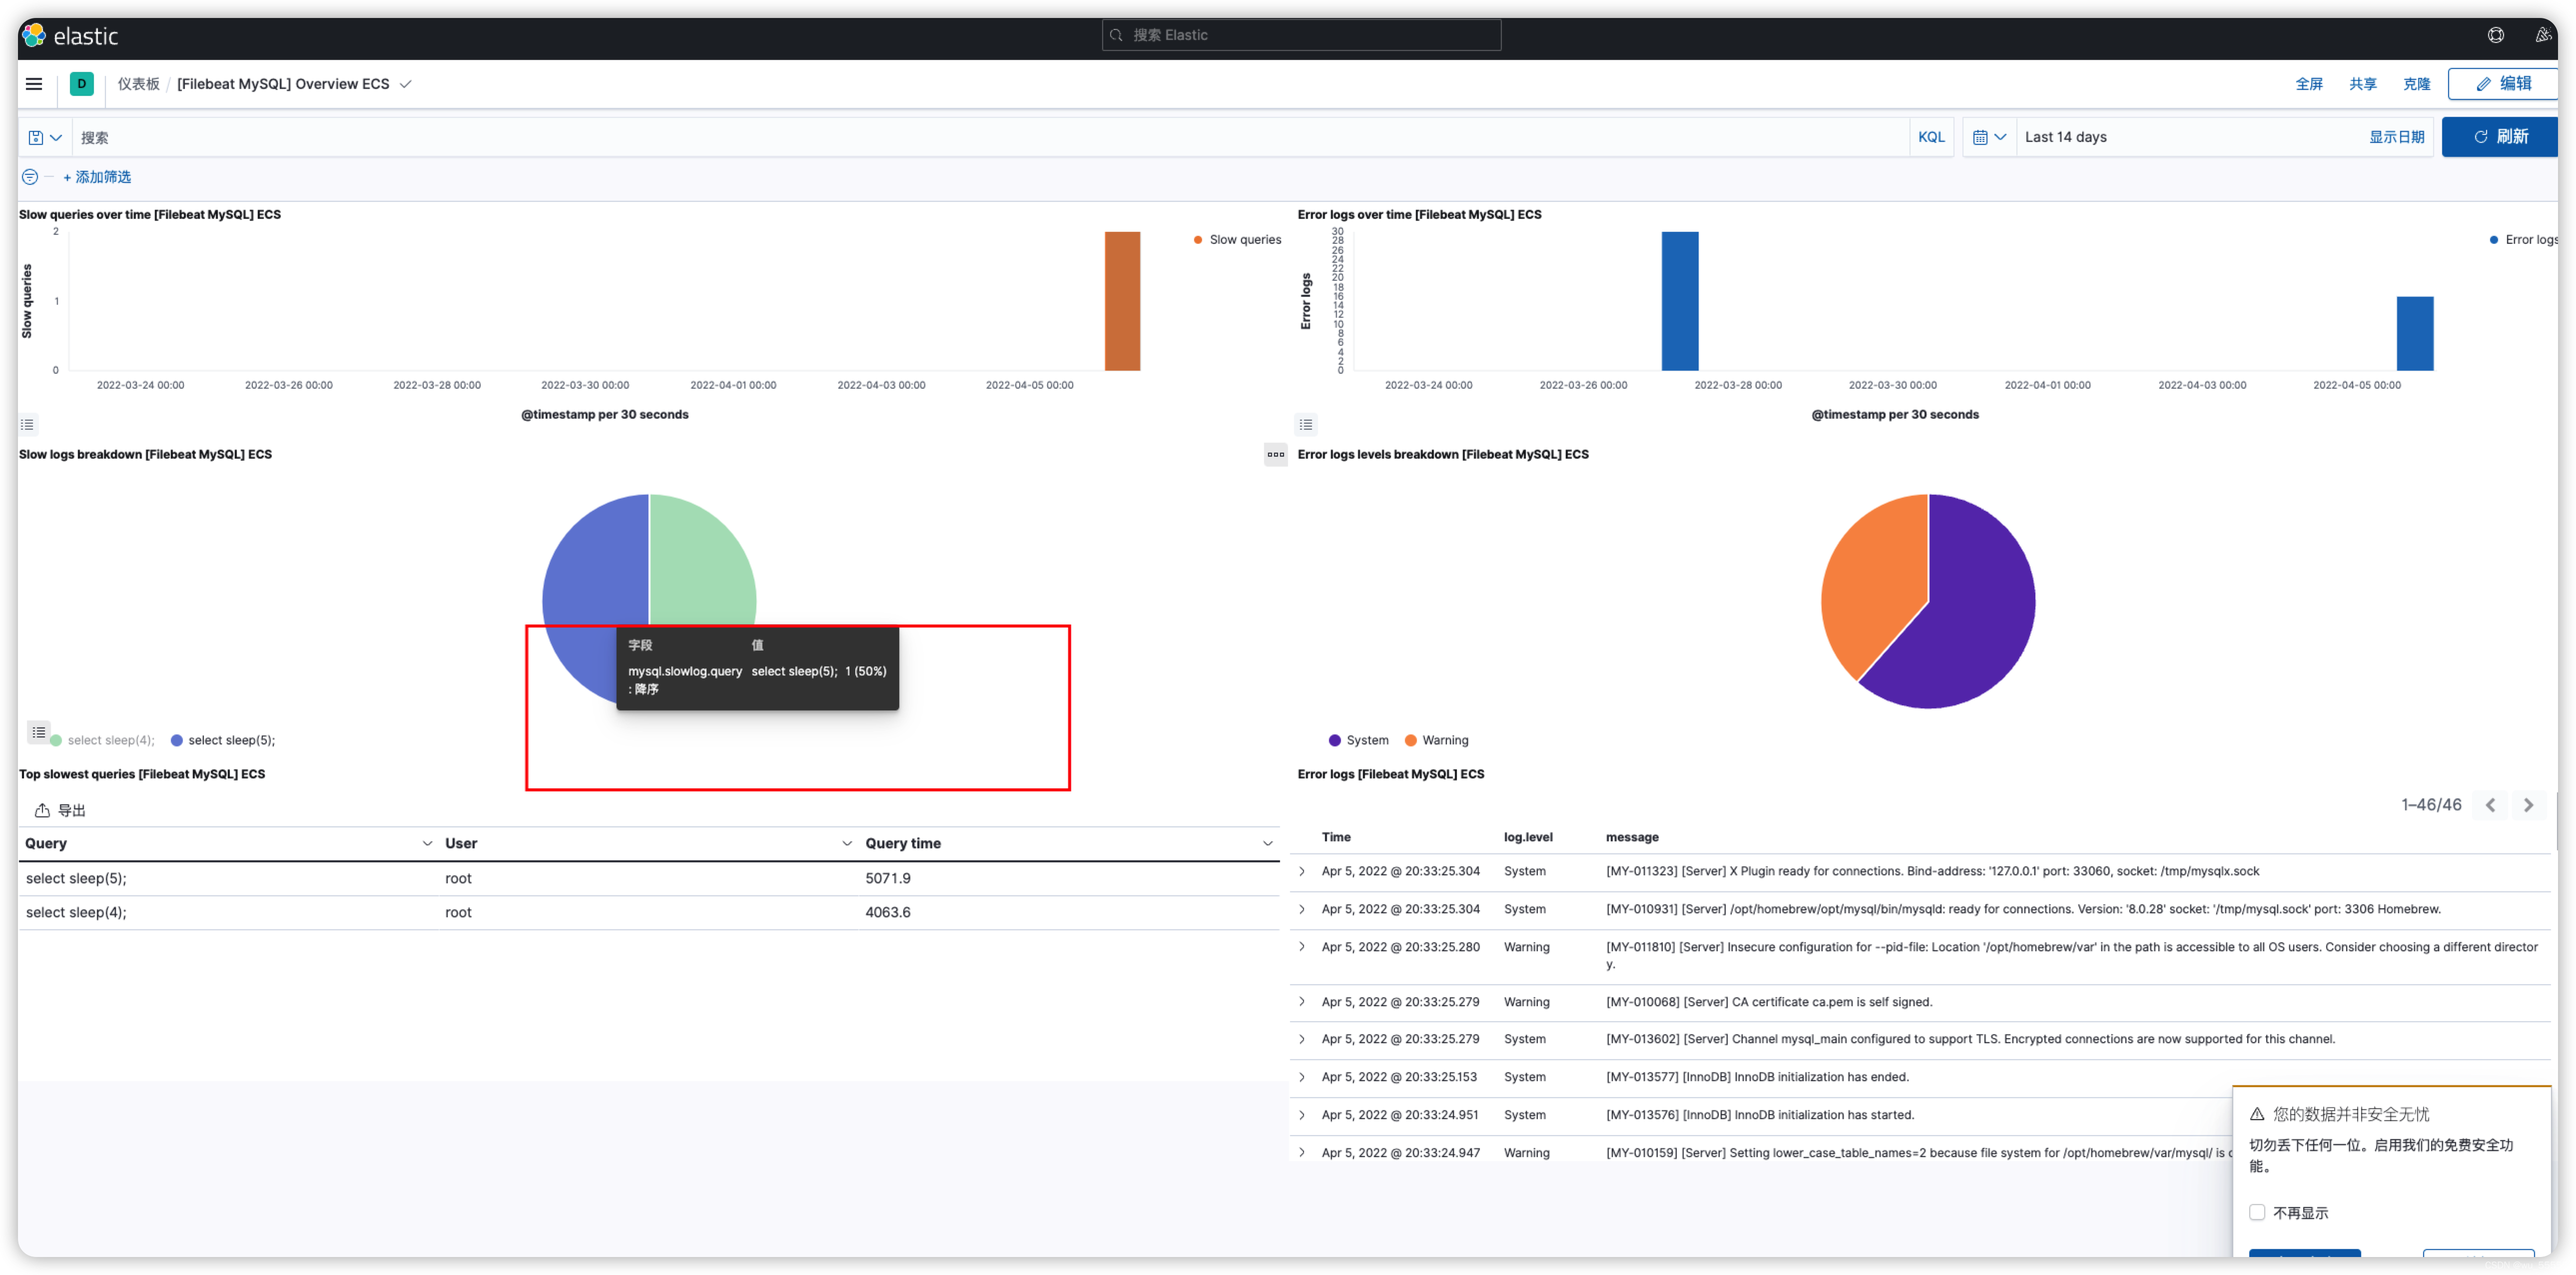Click the filter options icon
The image size is (2576, 1275).
30,177
